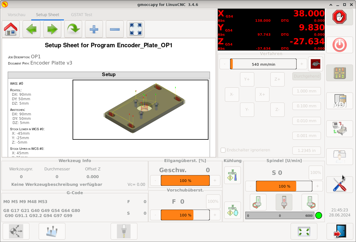This screenshot has height=242, width=356.
Task: Increase feed override with the plus button
Action: pos(215,215)
